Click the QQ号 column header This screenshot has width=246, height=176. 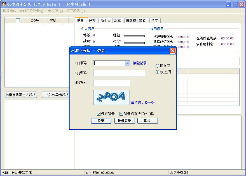[35, 20]
